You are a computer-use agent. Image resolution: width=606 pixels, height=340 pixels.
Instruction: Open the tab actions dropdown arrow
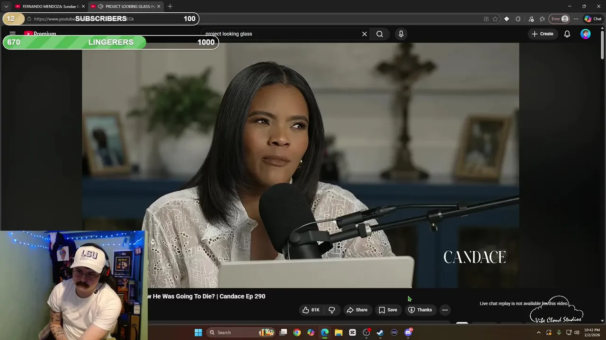[x=6, y=6]
